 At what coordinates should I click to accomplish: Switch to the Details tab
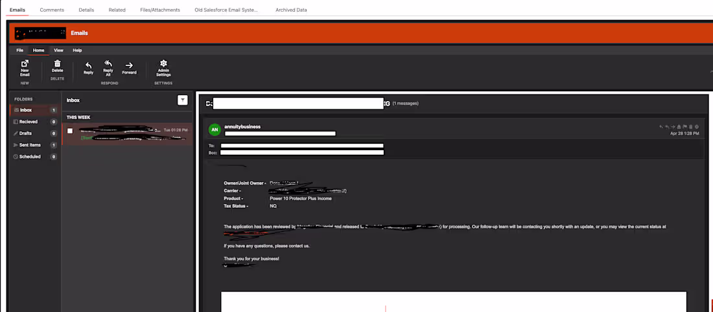coord(86,10)
